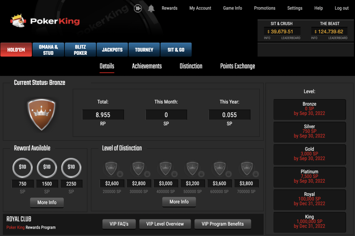Select the $10 reward chip for 2250 SP

(71, 168)
